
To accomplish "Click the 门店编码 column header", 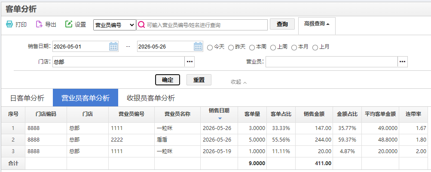I will click(x=46, y=114).
